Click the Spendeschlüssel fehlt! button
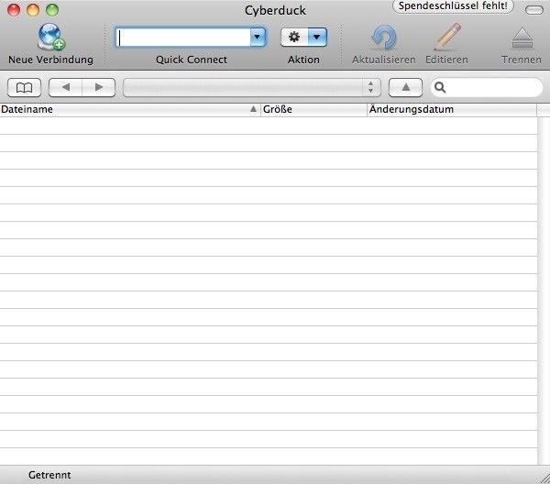 (x=453, y=6)
